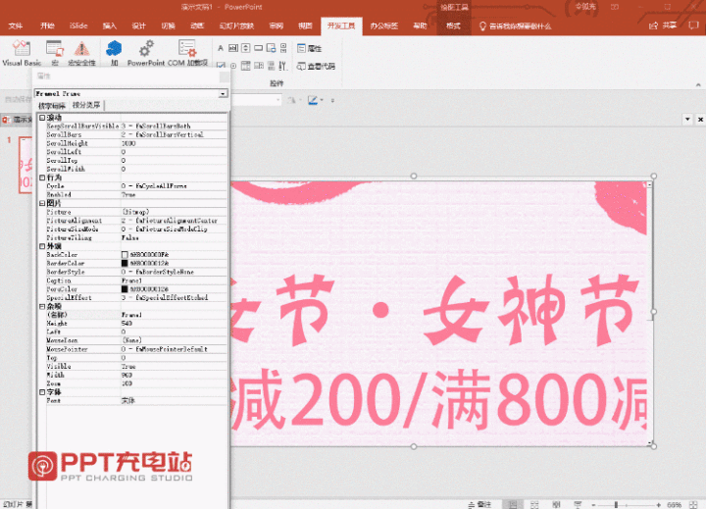Select the Developer ribbon tab
Viewport: 706px width, 509px height.
tap(341, 25)
